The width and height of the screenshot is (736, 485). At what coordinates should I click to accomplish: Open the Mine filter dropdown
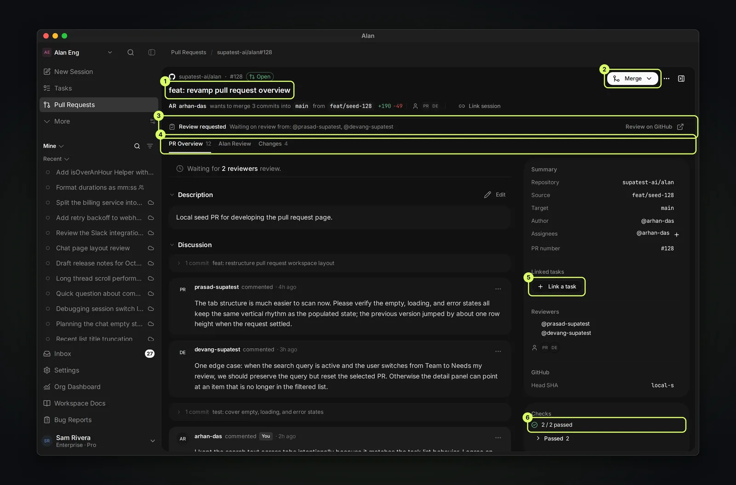(x=53, y=146)
